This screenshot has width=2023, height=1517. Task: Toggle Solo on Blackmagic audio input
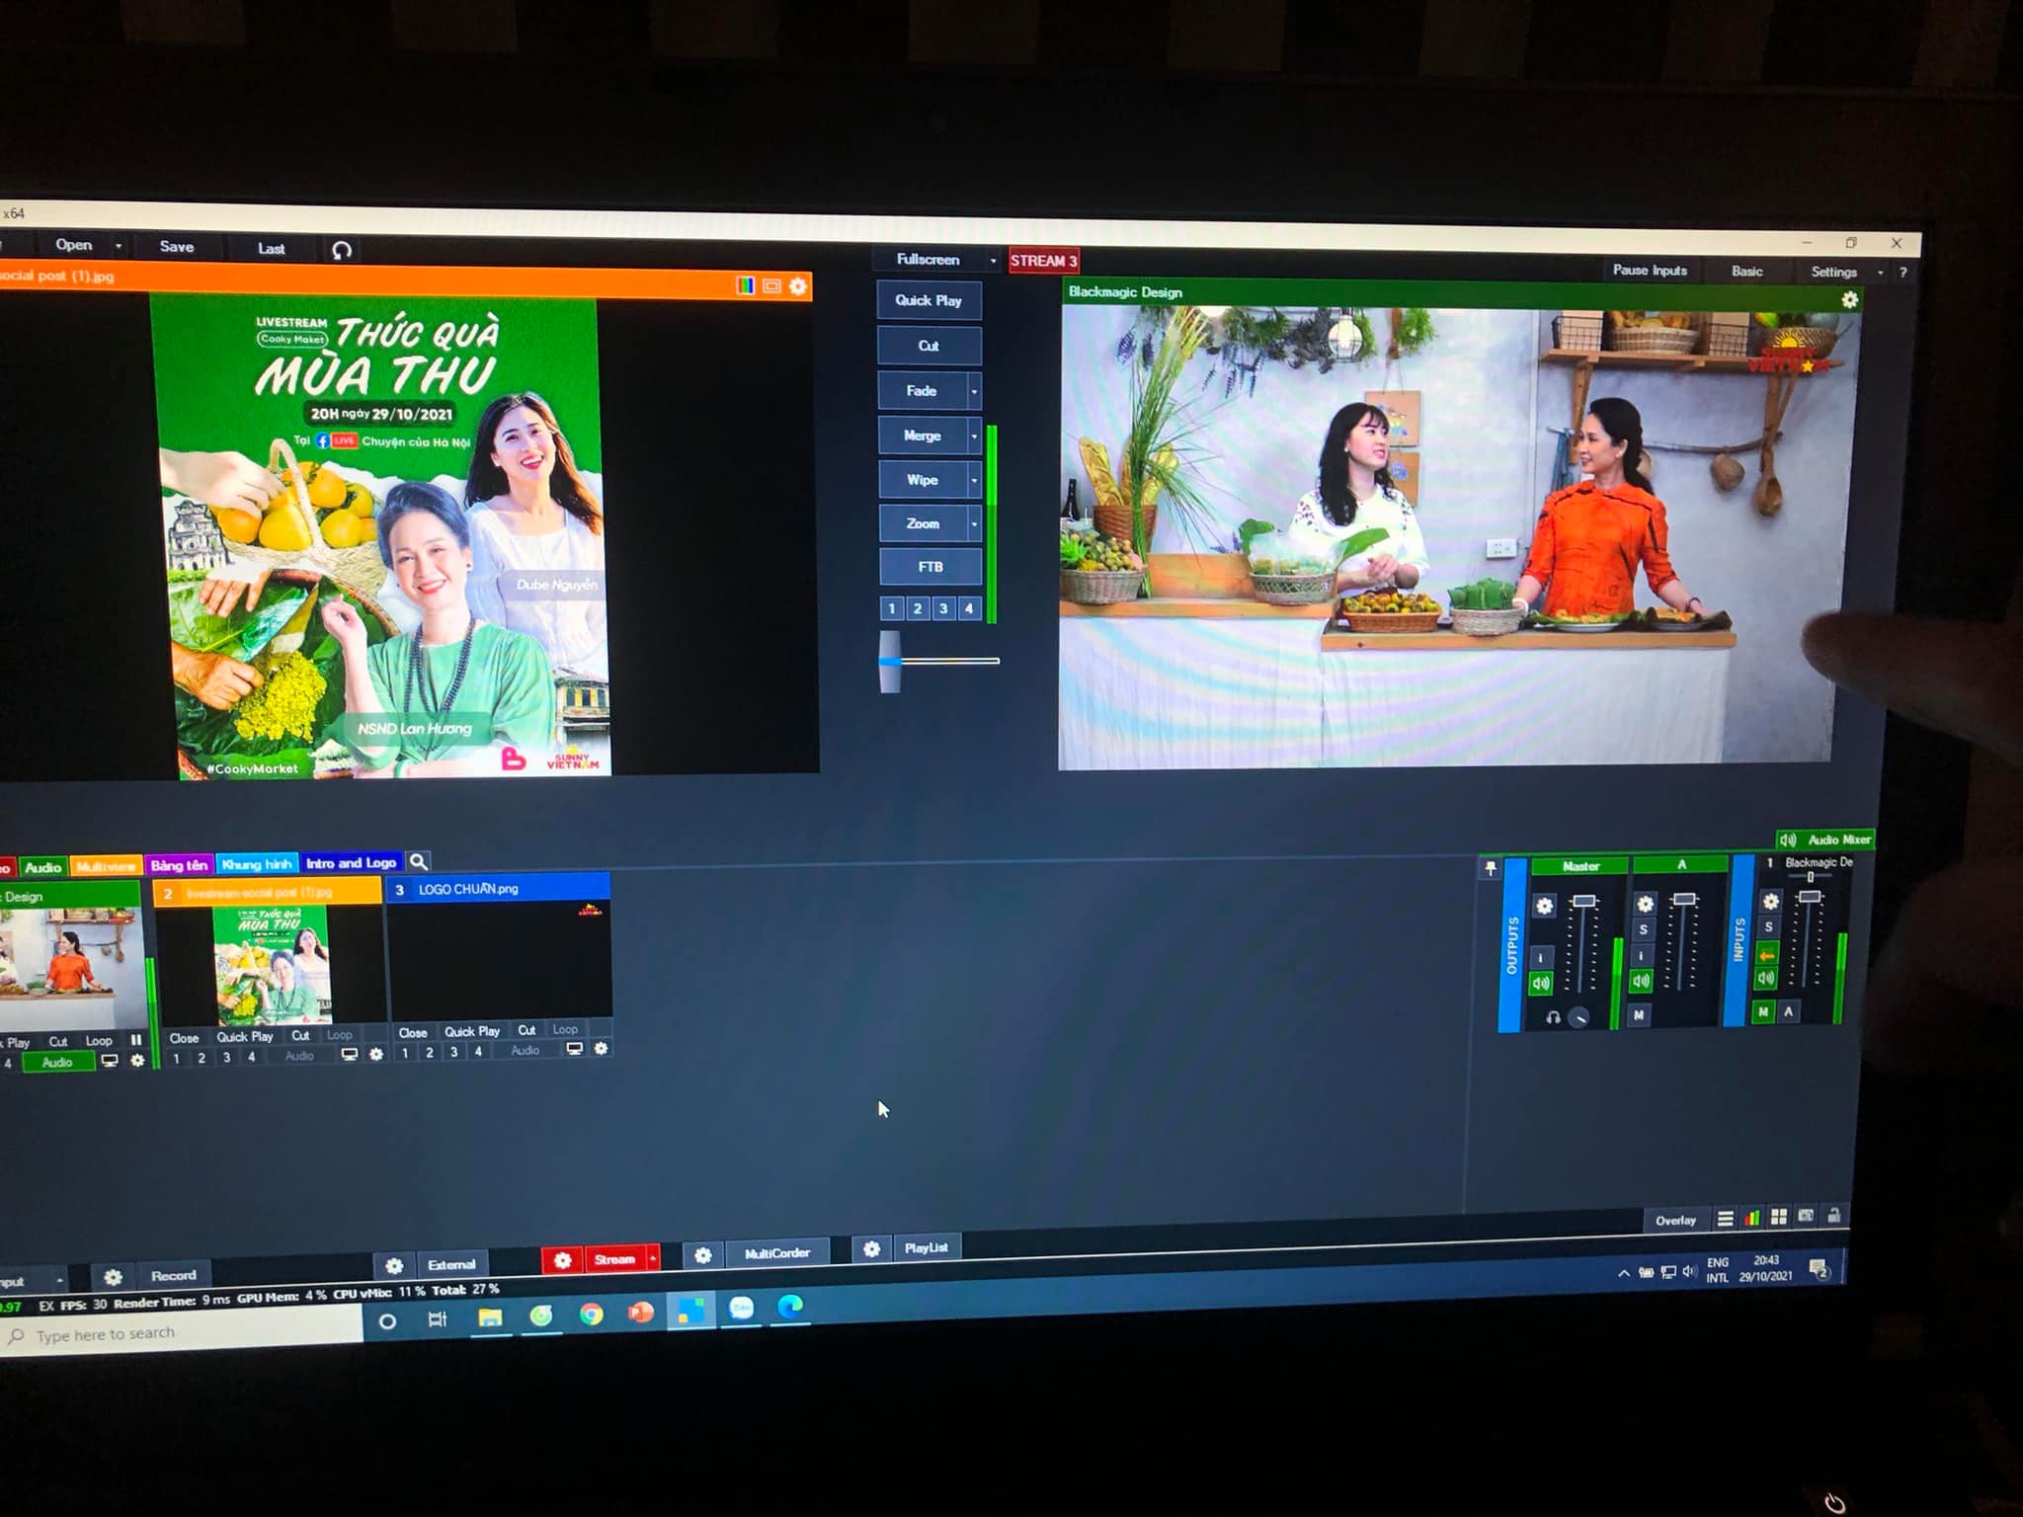pos(1768,927)
